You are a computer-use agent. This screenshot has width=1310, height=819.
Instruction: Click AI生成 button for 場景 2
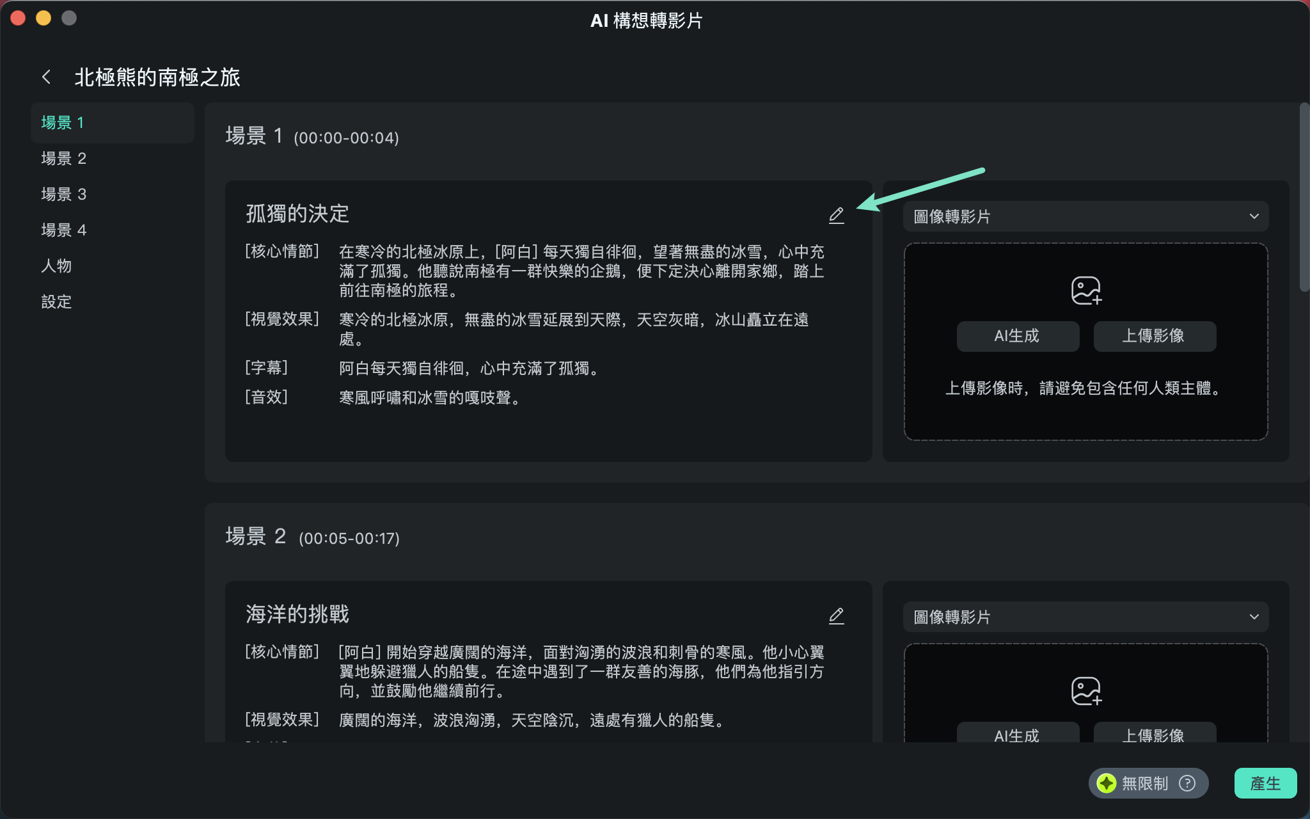click(1018, 733)
